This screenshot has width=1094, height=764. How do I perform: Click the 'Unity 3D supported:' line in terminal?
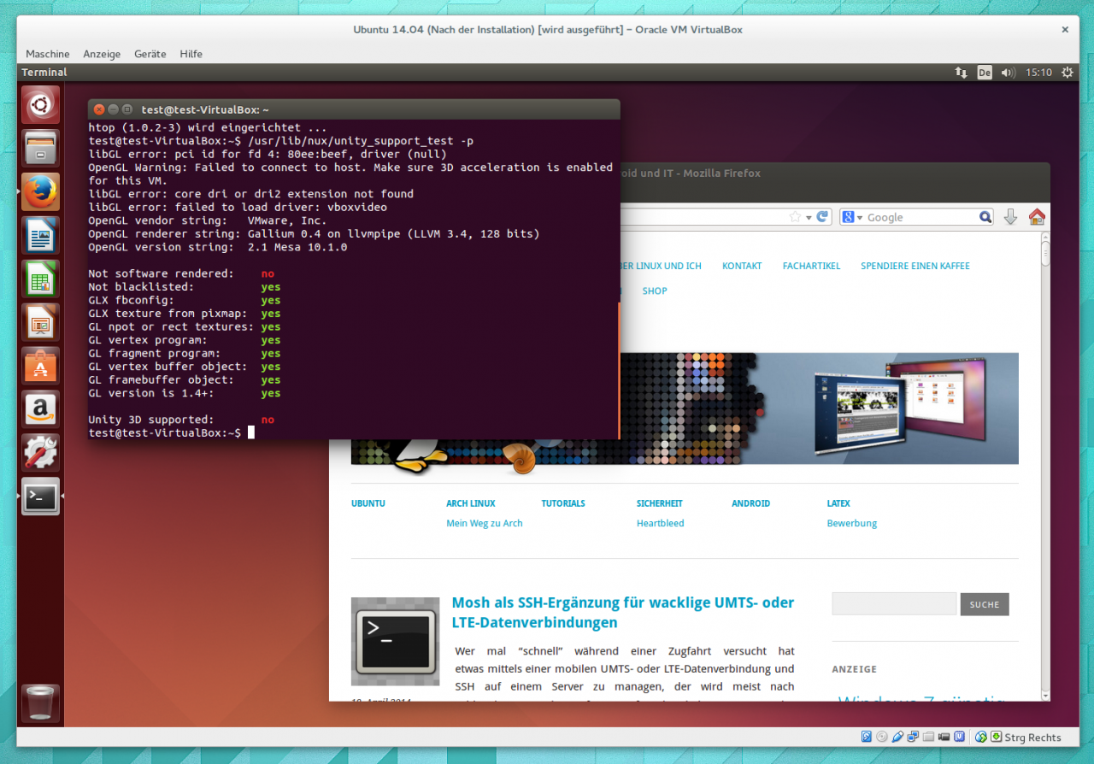point(182,420)
